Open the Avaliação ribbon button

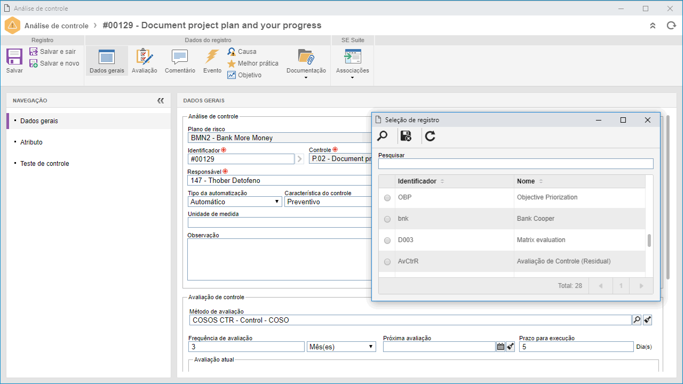click(x=144, y=61)
